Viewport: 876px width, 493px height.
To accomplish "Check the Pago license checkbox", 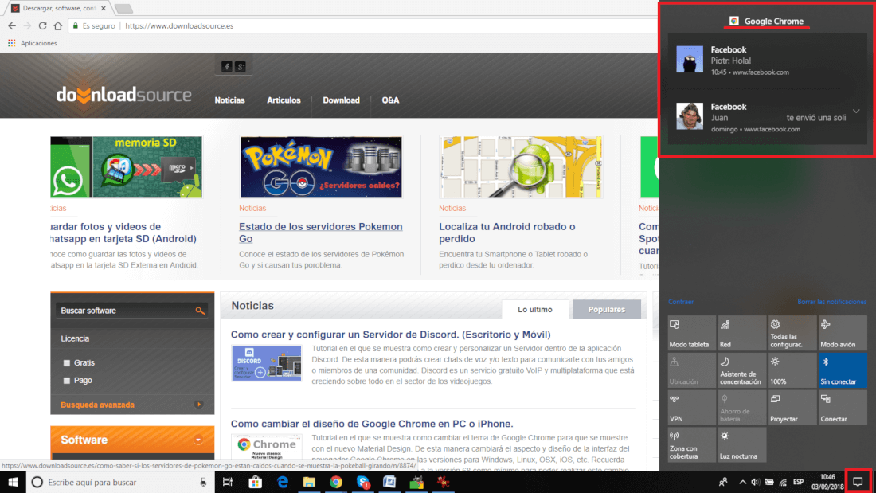I will (66, 381).
